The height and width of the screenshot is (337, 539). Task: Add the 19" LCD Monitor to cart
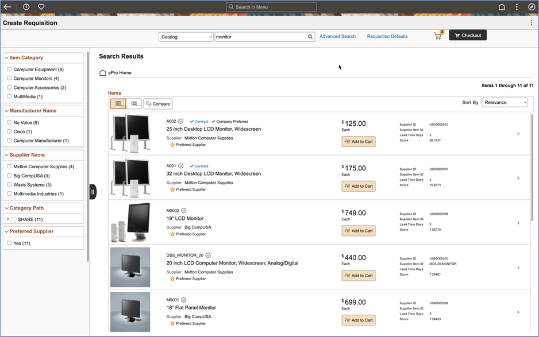pyautogui.click(x=359, y=231)
